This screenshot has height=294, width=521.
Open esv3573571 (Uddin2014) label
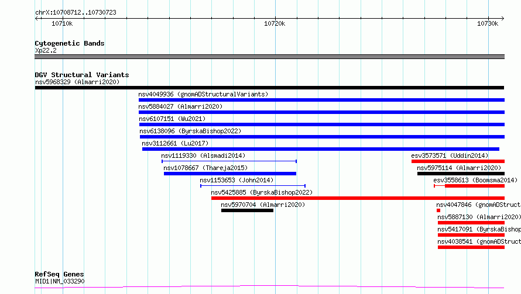tap(450, 155)
